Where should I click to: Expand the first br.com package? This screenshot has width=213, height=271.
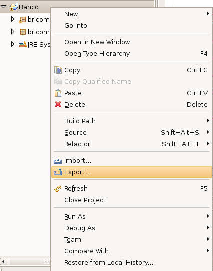[x=13, y=19]
